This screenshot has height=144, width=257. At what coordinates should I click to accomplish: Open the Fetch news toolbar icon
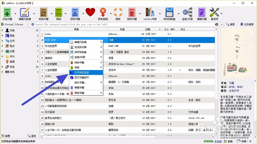[103, 12]
